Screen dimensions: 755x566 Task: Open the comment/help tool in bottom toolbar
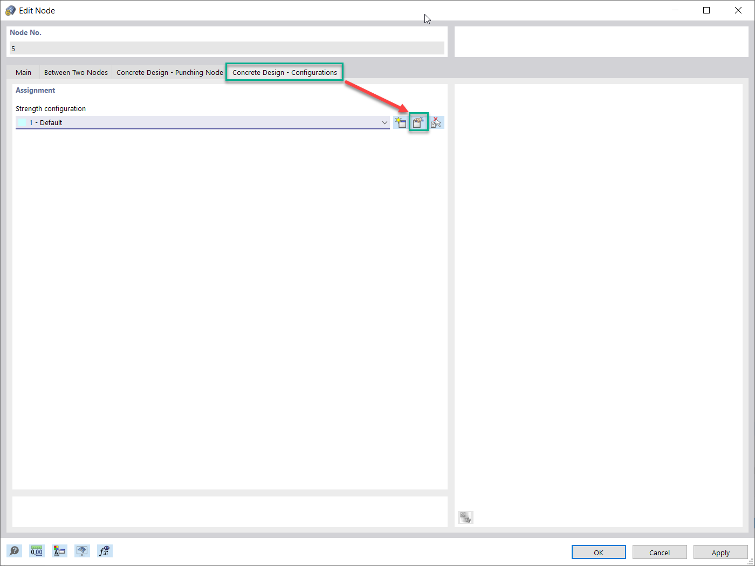tap(14, 551)
